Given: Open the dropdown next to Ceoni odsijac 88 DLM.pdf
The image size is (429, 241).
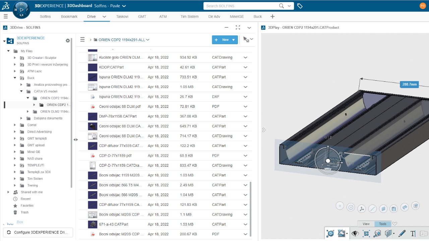Looking at the screenshot, I should coord(245,106).
